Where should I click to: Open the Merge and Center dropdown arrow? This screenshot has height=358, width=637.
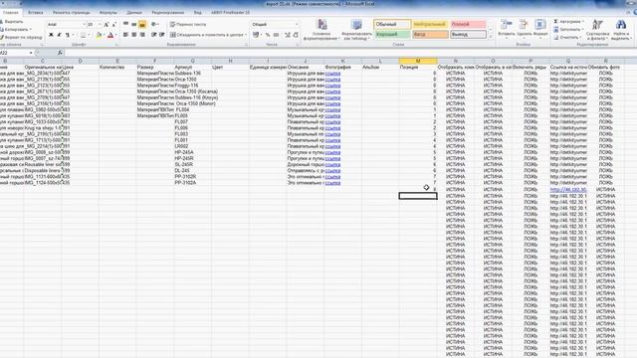[246, 35]
